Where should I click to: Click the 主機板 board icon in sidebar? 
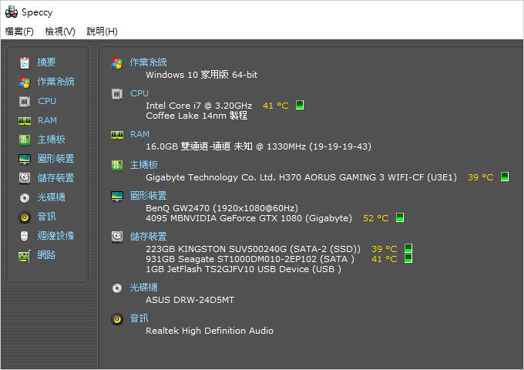25,140
